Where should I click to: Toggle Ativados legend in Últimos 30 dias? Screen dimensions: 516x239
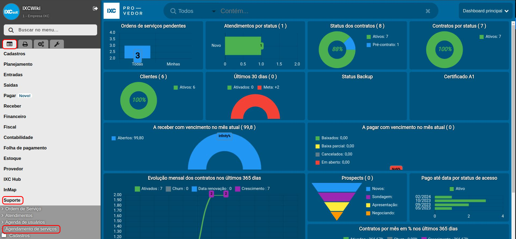(240, 87)
